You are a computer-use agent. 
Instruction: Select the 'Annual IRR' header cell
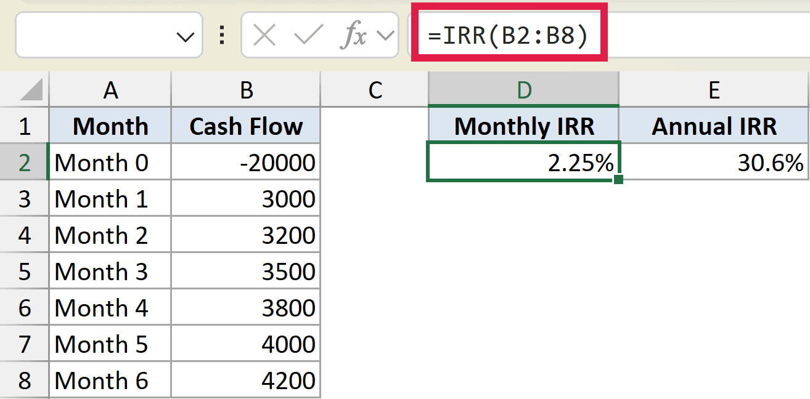714,126
